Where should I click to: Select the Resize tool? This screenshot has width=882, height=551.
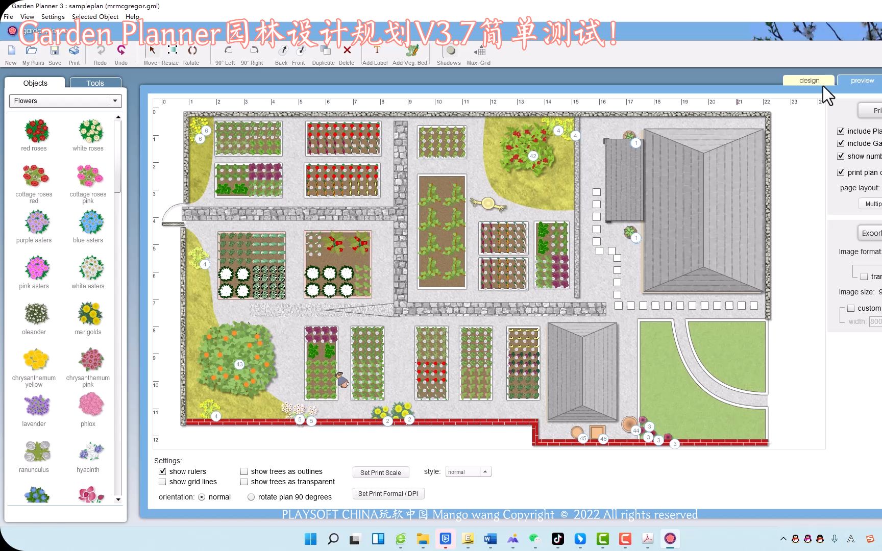click(x=172, y=51)
